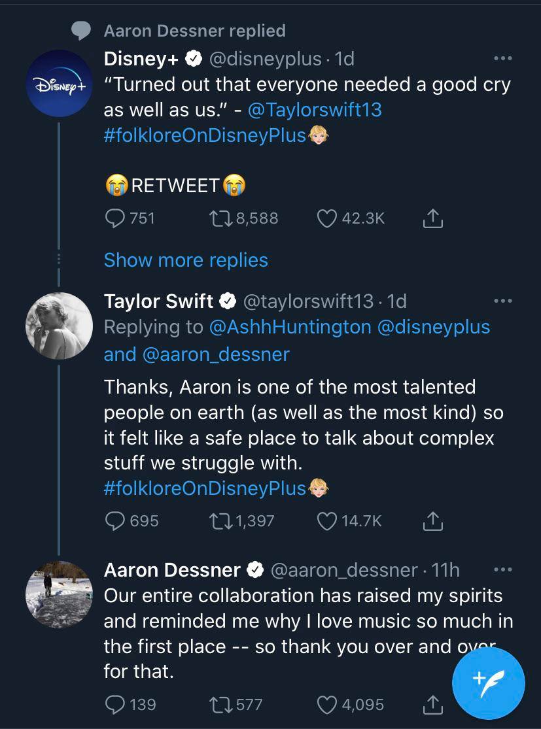Tap the compose tweet floating button

(489, 683)
